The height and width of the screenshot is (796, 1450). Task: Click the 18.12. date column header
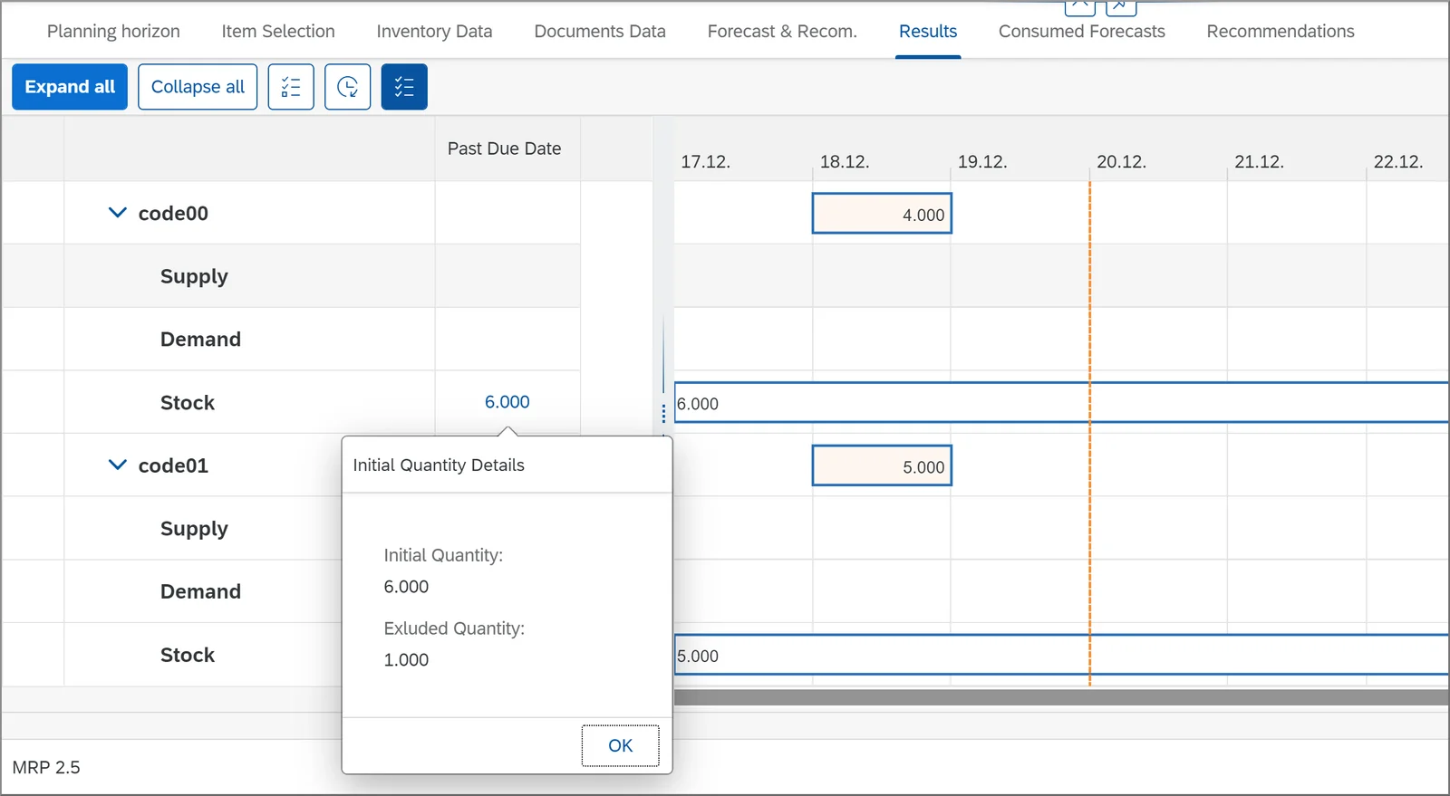844,162
